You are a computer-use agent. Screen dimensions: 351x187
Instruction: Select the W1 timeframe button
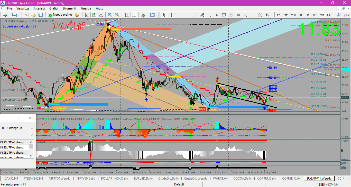pyautogui.click(x=322, y=15)
